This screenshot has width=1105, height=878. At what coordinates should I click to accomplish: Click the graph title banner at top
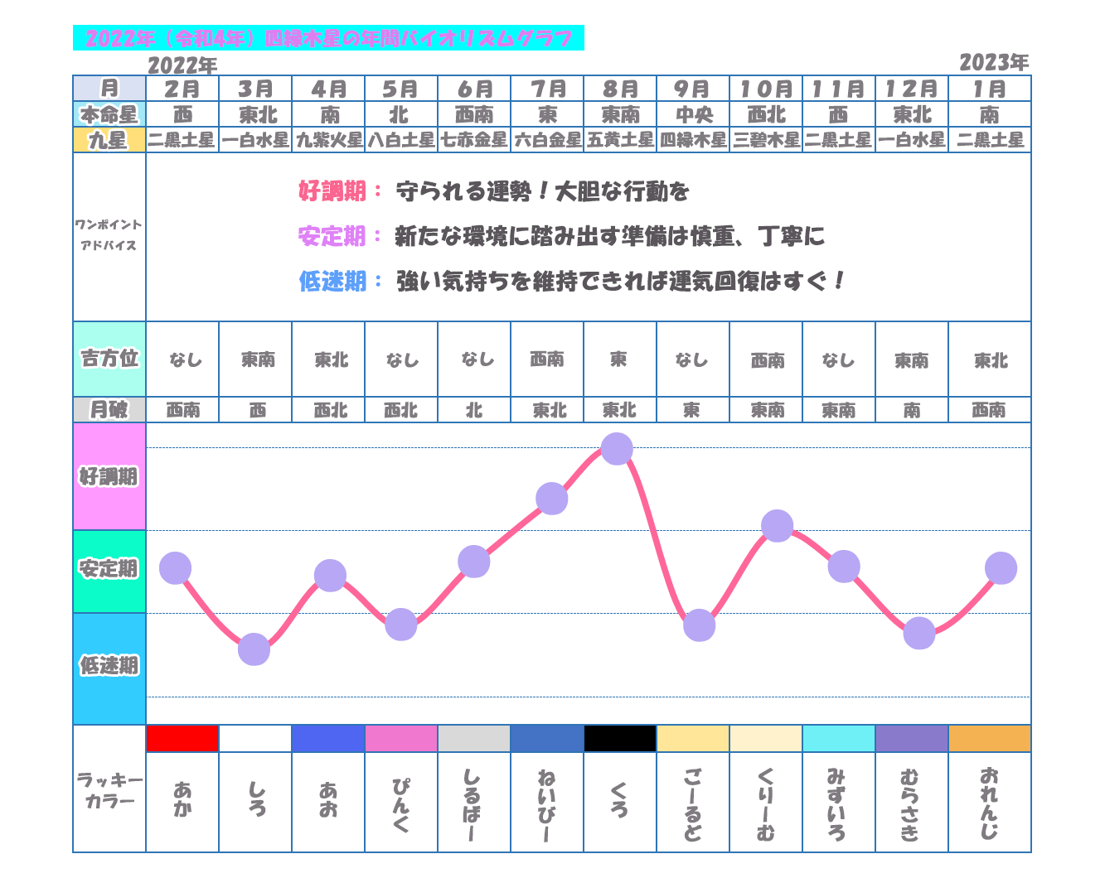tap(328, 38)
